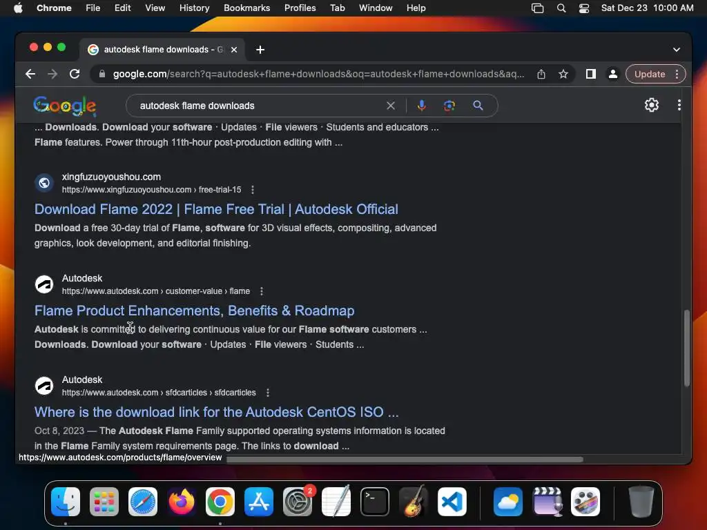The height and width of the screenshot is (530, 707).
Task: Start a voice search with microphone
Action: [x=422, y=106]
